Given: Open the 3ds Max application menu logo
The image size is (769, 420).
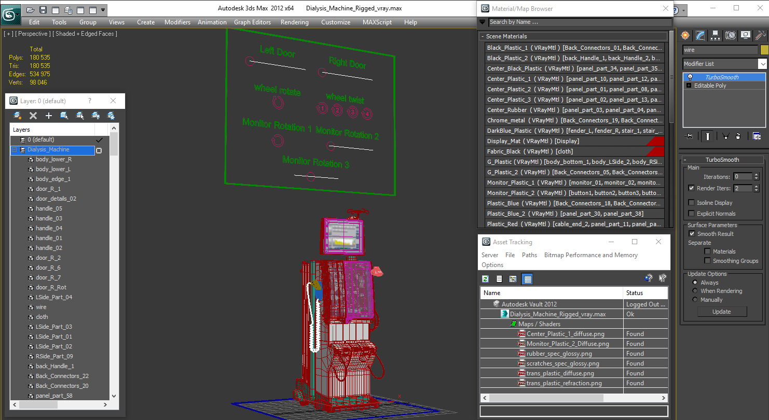Looking at the screenshot, I should (10, 13).
